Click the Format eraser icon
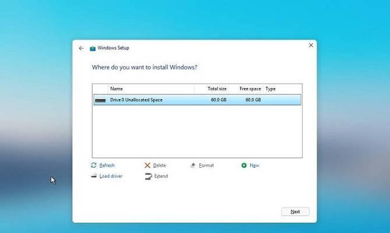 [x=193, y=165]
